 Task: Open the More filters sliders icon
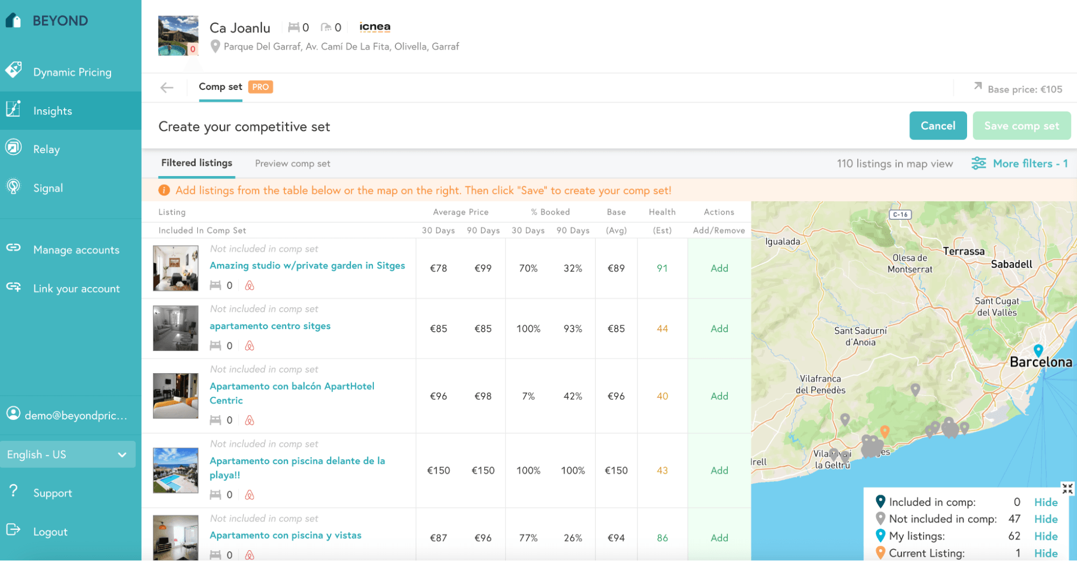tap(978, 163)
